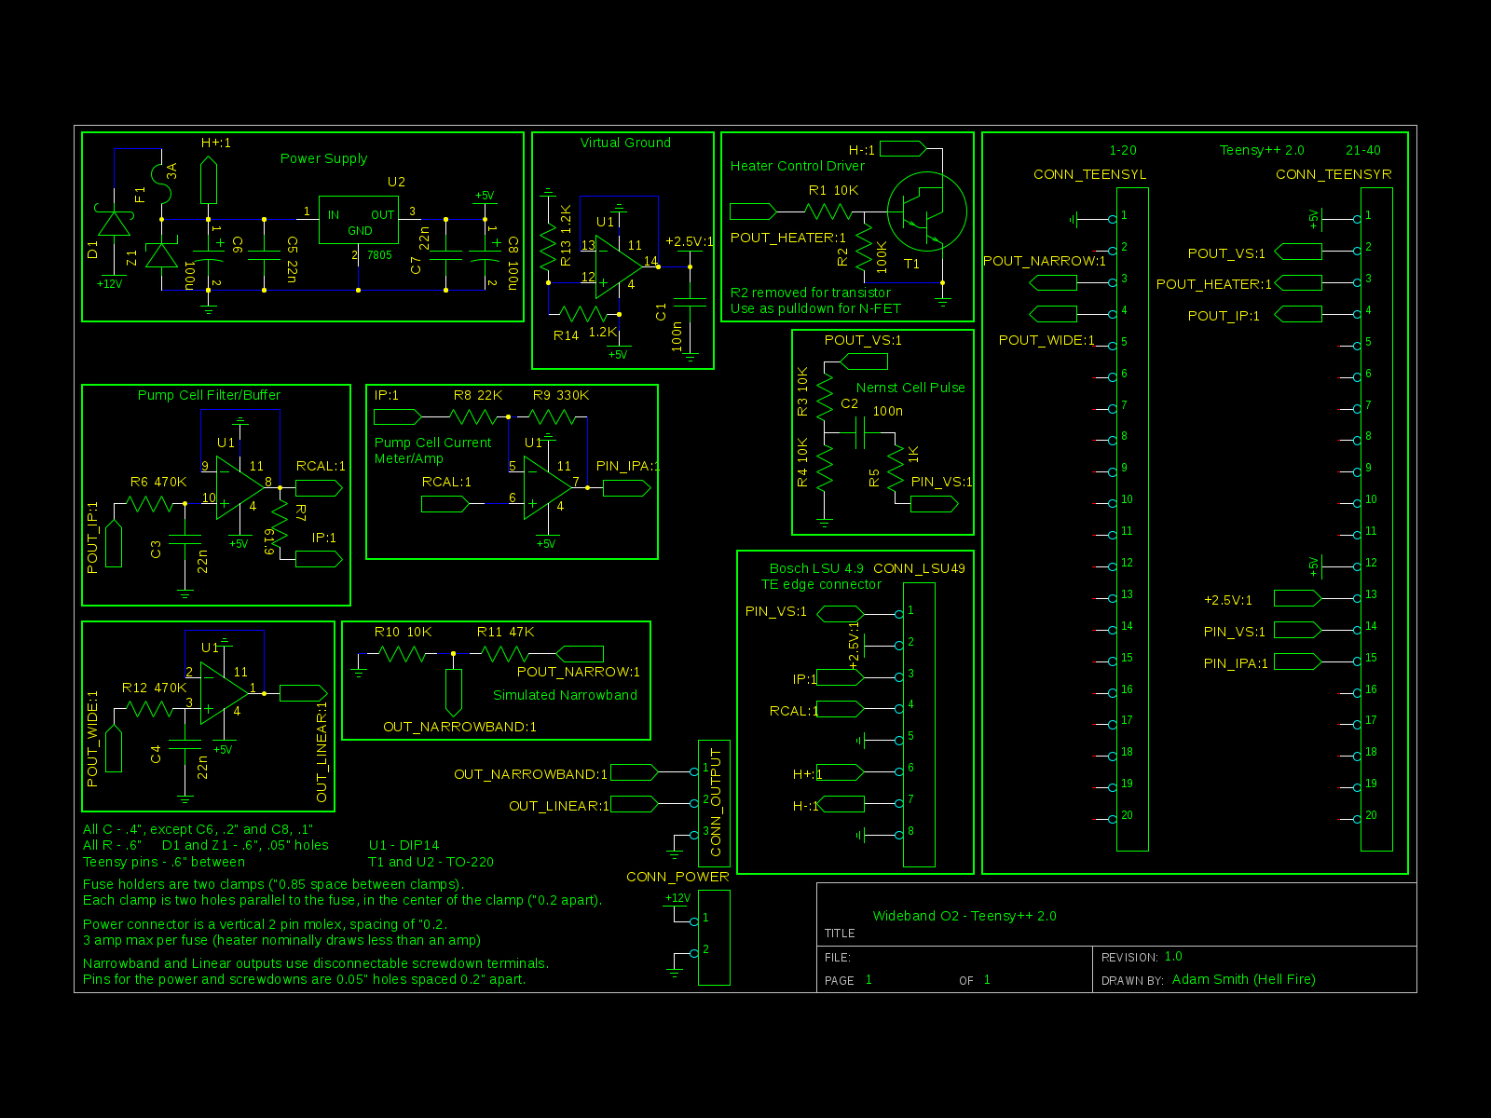Image resolution: width=1491 pixels, height=1118 pixels.
Task: Click the 'U1 - DIP14' note
Action: [x=404, y=845]
